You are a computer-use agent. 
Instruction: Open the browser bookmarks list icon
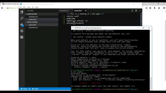[x=150, y=8]
